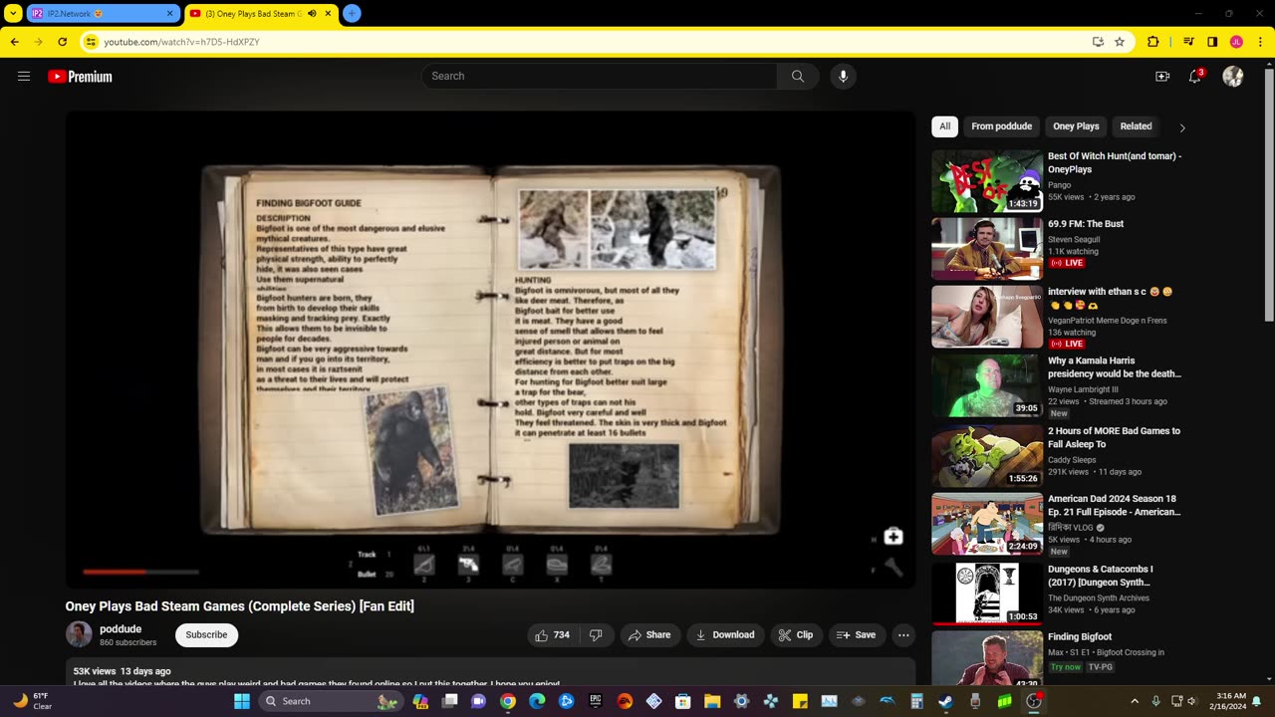Click the page vertical scrollbar
The height and width of the screenshot is (717, 1275).
click(1269, 370)
